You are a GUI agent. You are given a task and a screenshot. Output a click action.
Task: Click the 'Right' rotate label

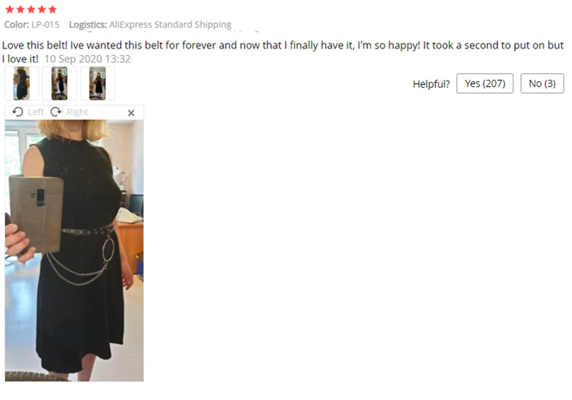point(77,112)
